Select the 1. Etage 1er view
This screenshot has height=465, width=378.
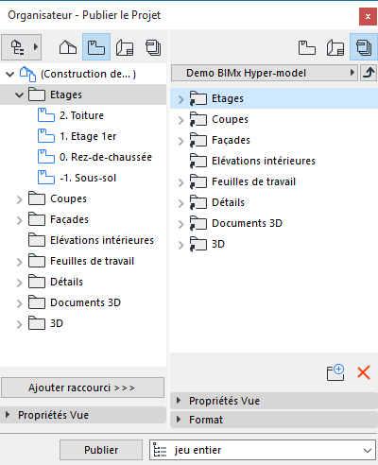(88, 136)
